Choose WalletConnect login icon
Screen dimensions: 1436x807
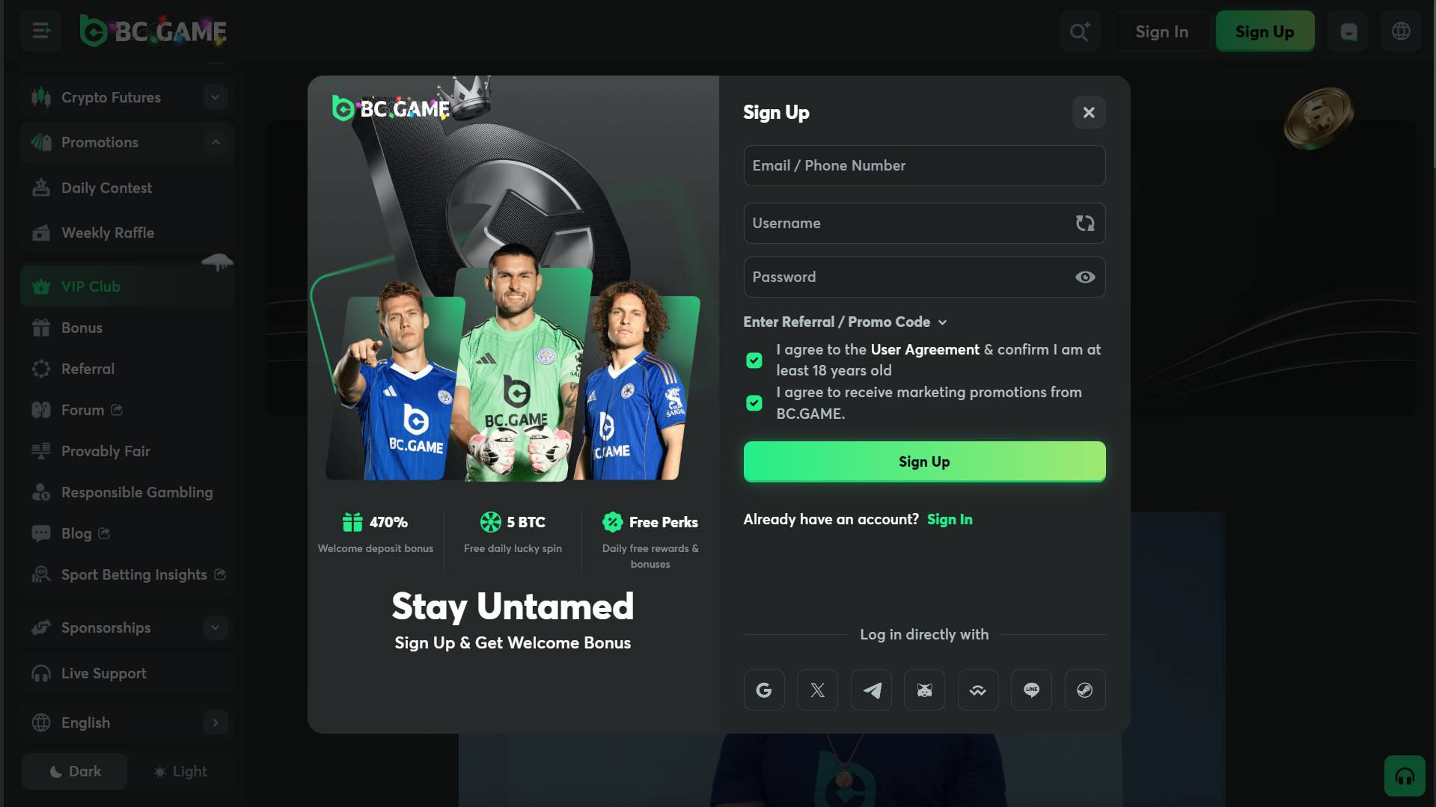pos(978,690)
